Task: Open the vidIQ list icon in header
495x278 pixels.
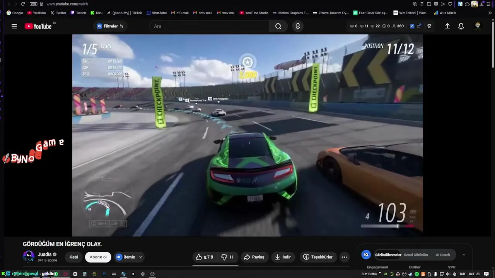Action: click(419, 26)
